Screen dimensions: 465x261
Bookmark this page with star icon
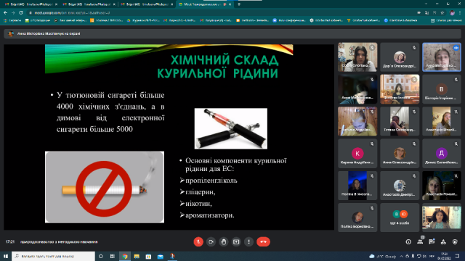pyautogui.click(x=442, y=13)
